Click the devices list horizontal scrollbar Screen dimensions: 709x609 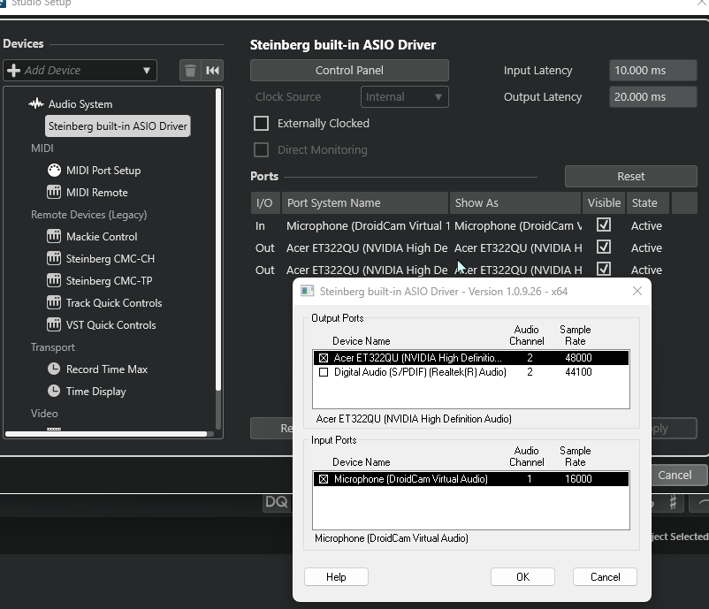pyautogui.click(x=106, y=434)
